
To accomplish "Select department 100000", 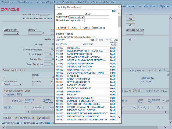I will (60, 67).
